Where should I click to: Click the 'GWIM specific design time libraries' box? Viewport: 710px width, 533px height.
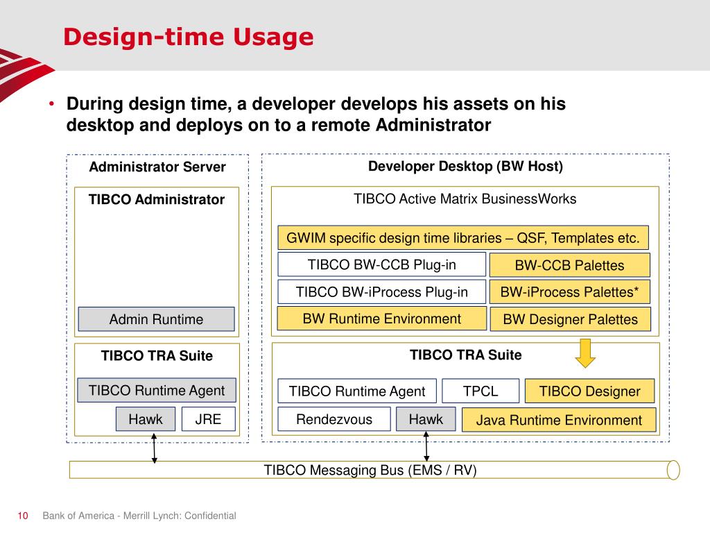[462, 238]
